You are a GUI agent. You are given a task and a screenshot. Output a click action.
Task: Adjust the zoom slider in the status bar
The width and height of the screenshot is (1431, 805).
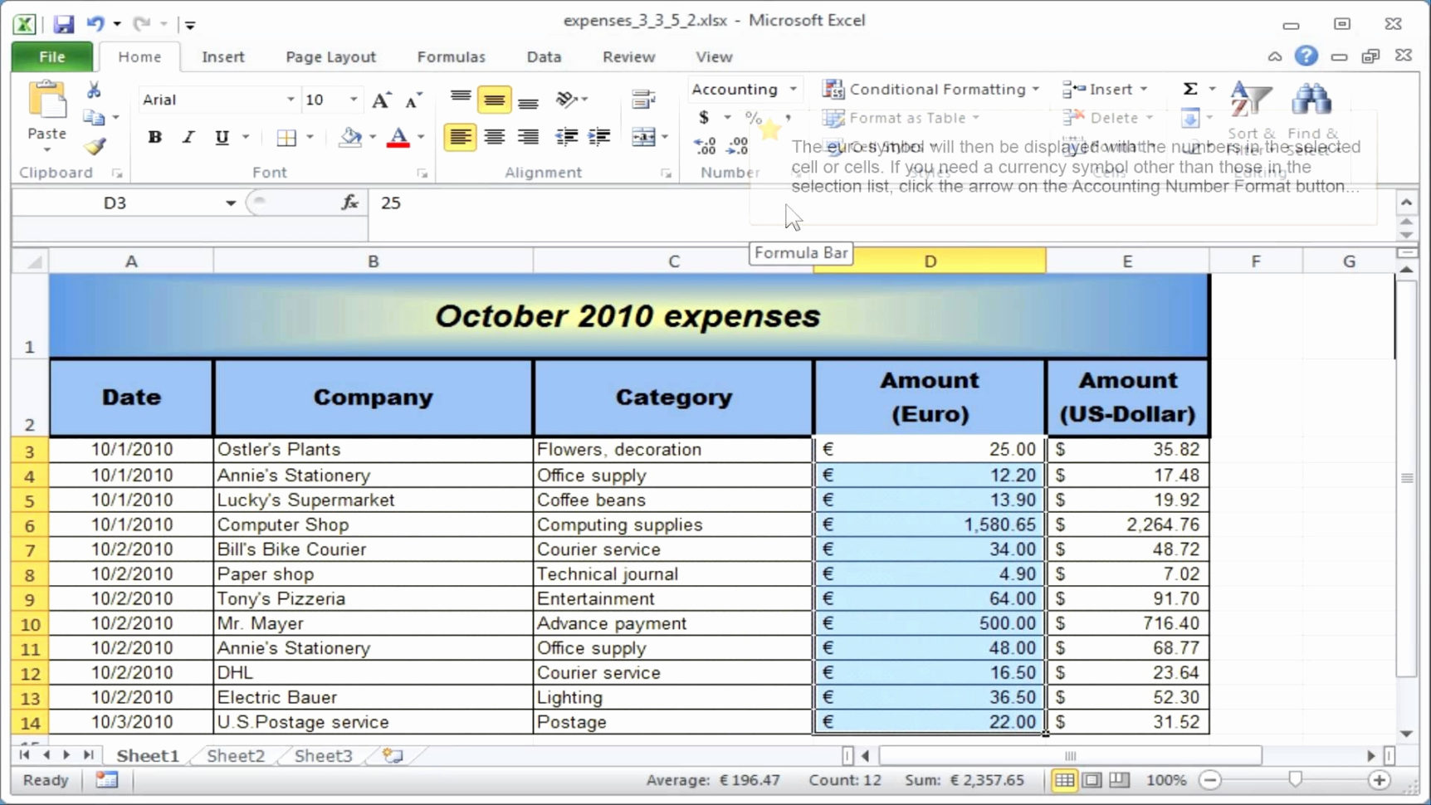point(1295,780)
